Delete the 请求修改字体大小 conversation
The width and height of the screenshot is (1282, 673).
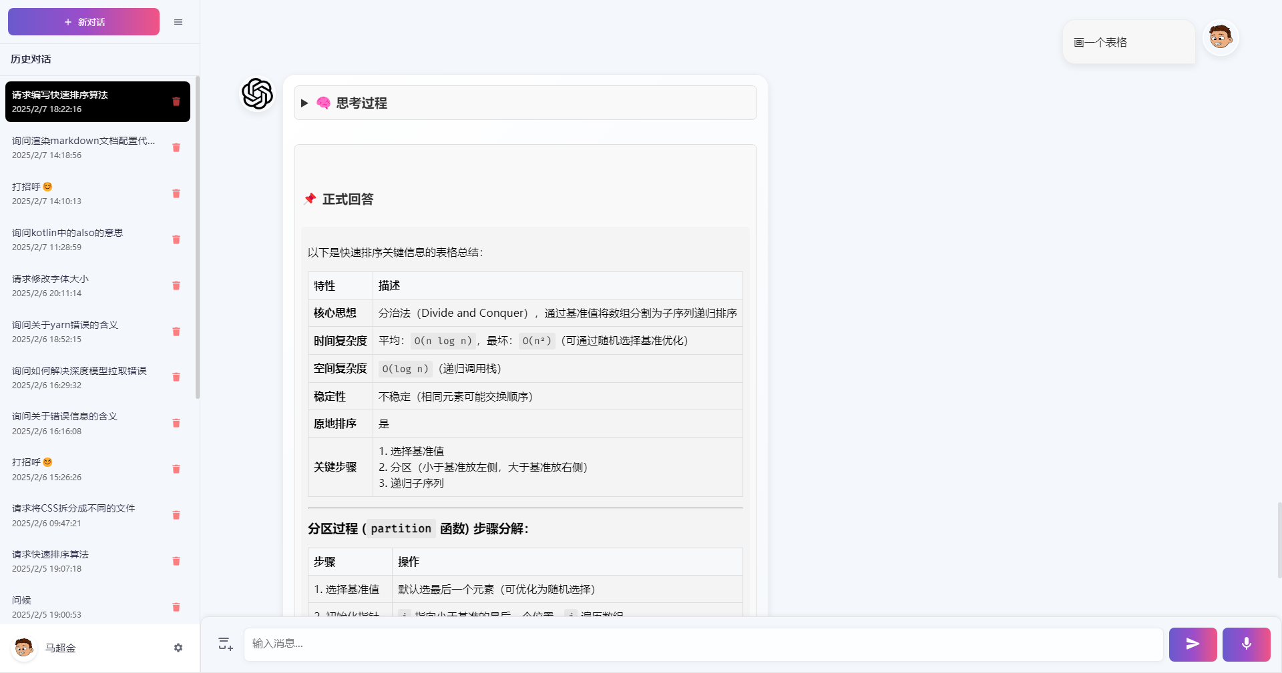click(x=176, y=285)
